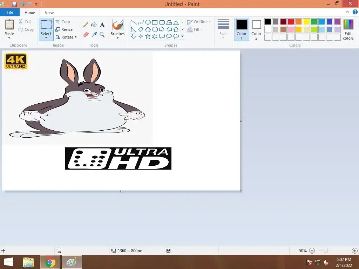Select the Text tool
The image size is (359, 269).
point(102,25)
